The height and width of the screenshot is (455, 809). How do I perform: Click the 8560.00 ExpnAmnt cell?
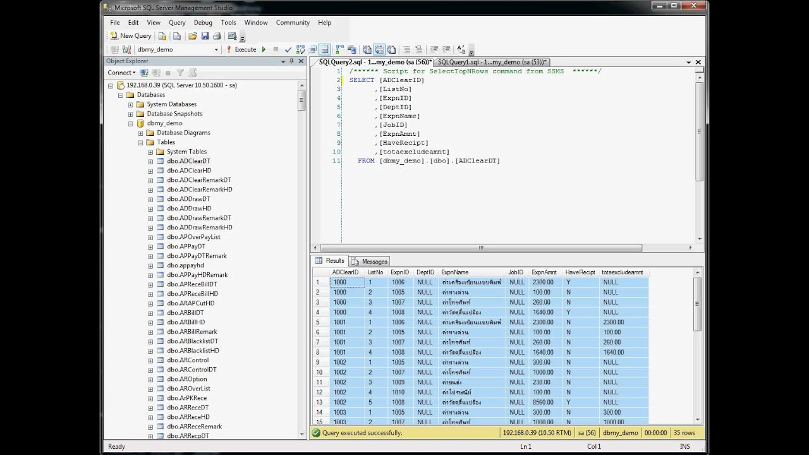click(x=546, y=402)
